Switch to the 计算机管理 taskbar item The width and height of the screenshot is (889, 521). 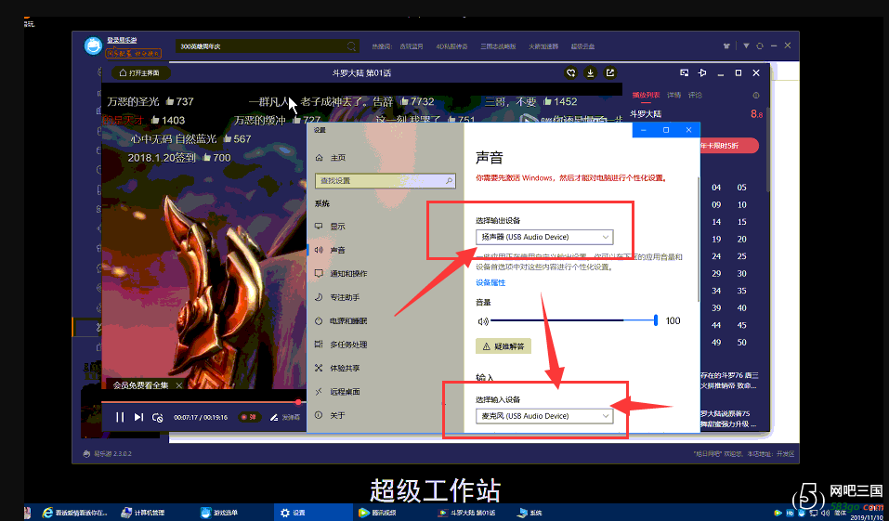pyautogui.click(x=143, y=513)
